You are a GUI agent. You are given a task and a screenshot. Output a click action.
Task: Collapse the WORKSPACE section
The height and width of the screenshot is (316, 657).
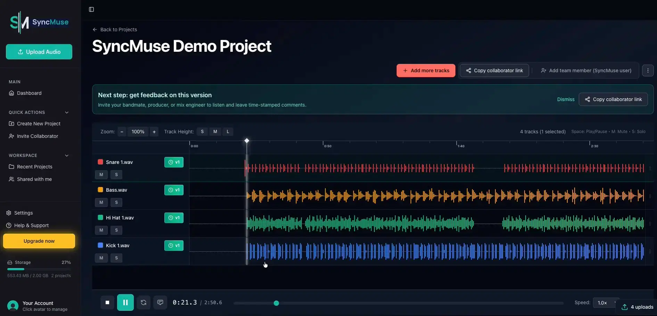click(66, 155)
